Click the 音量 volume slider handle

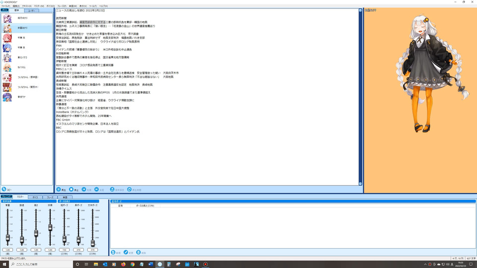[x=7, y=238]
